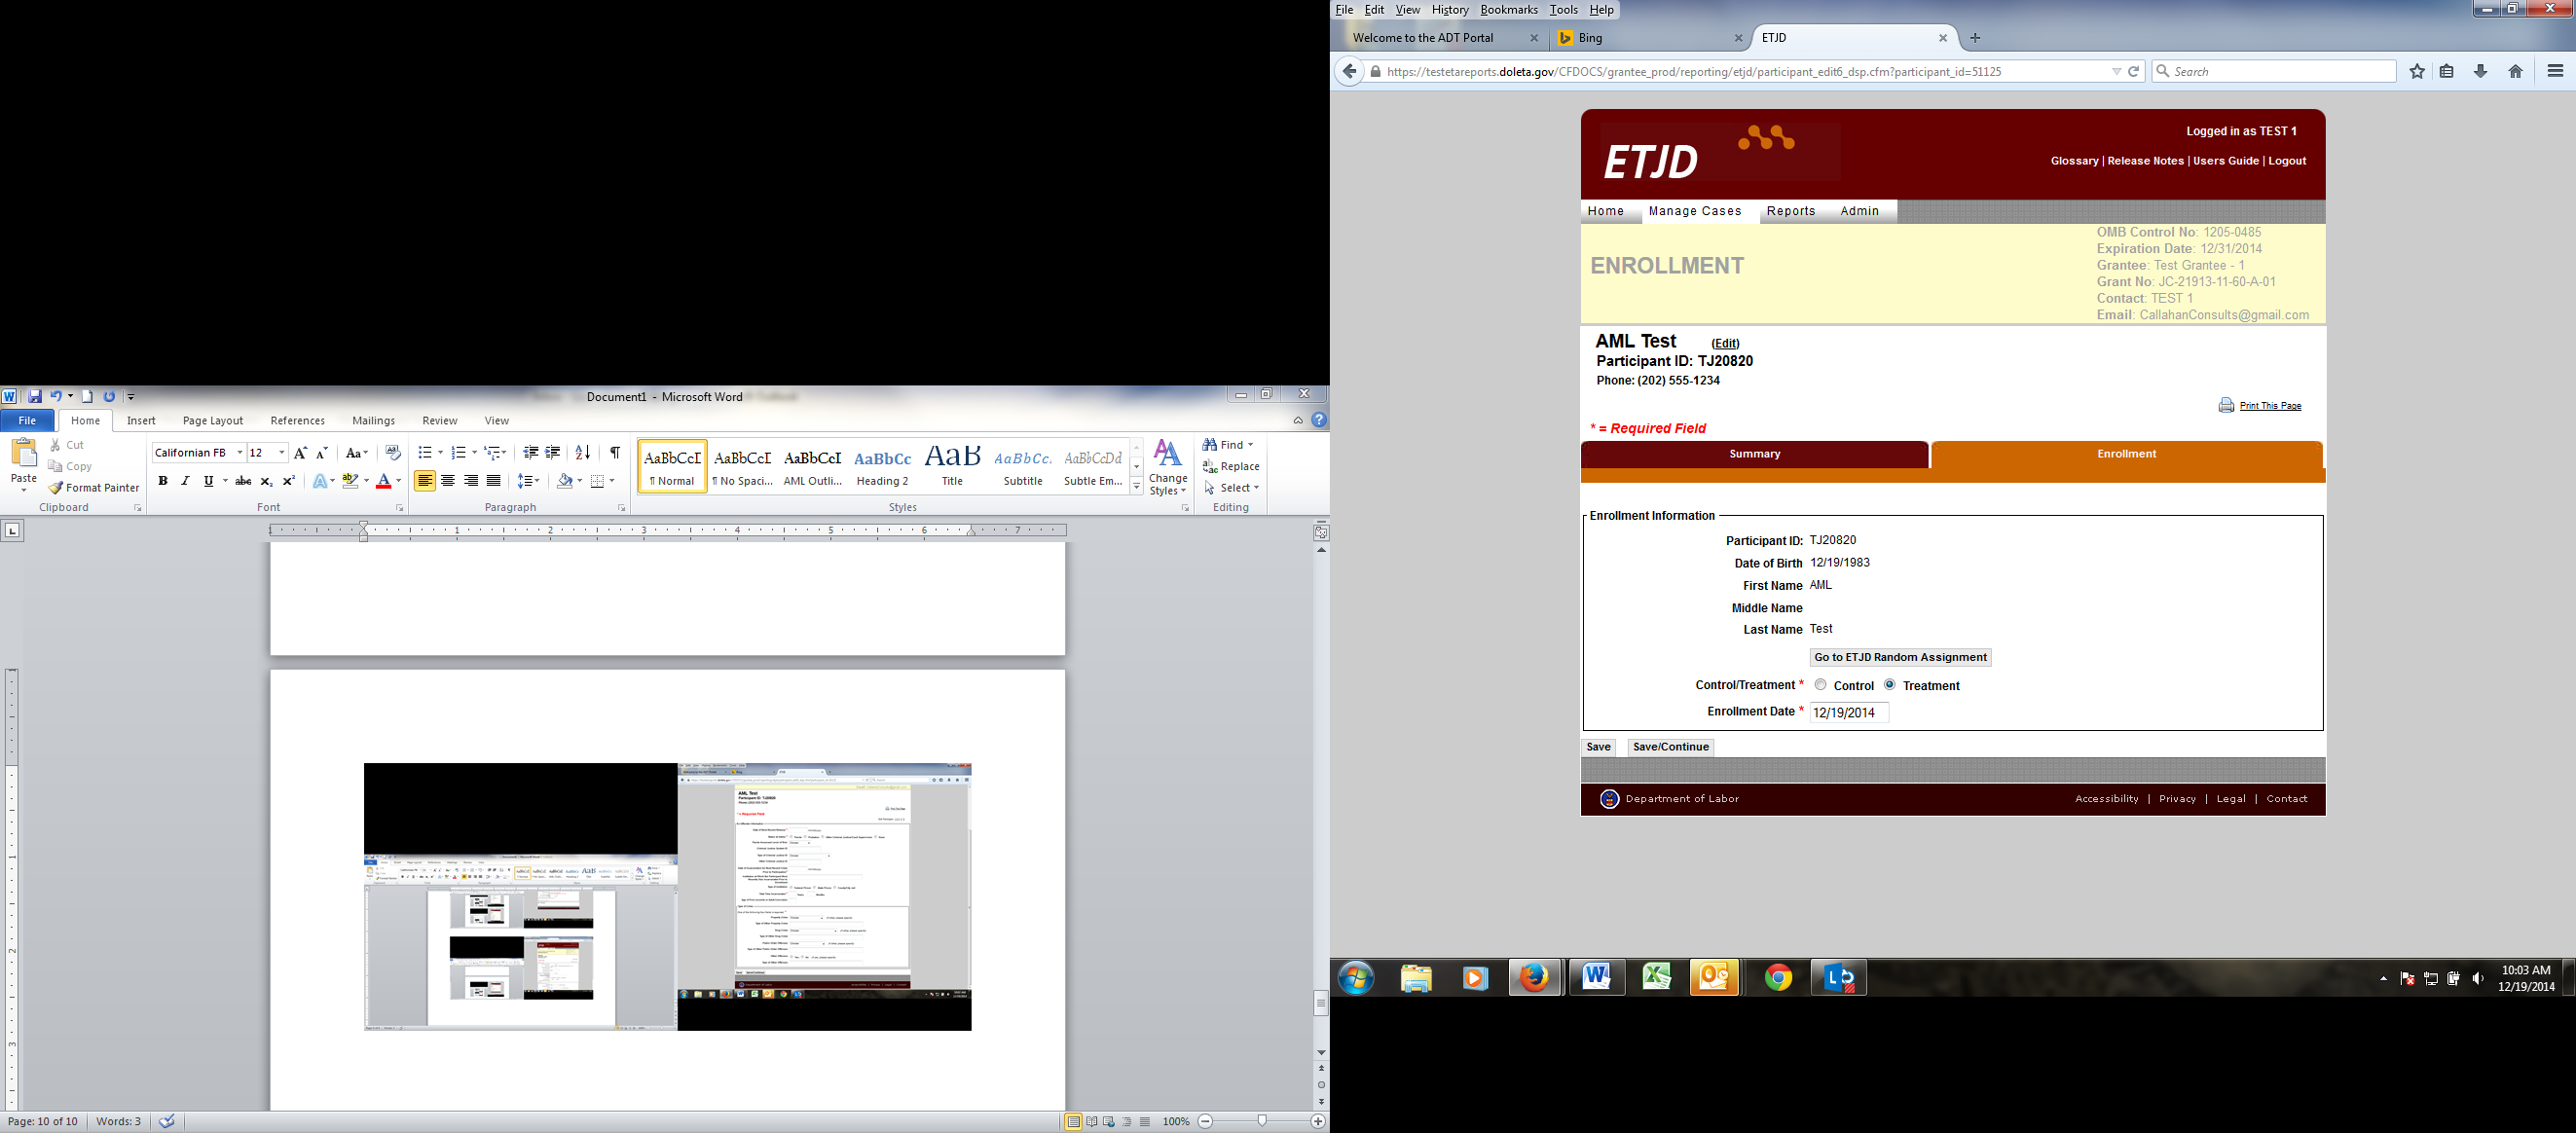
Task: Select the Treatment radio button
Action: 1889,685
